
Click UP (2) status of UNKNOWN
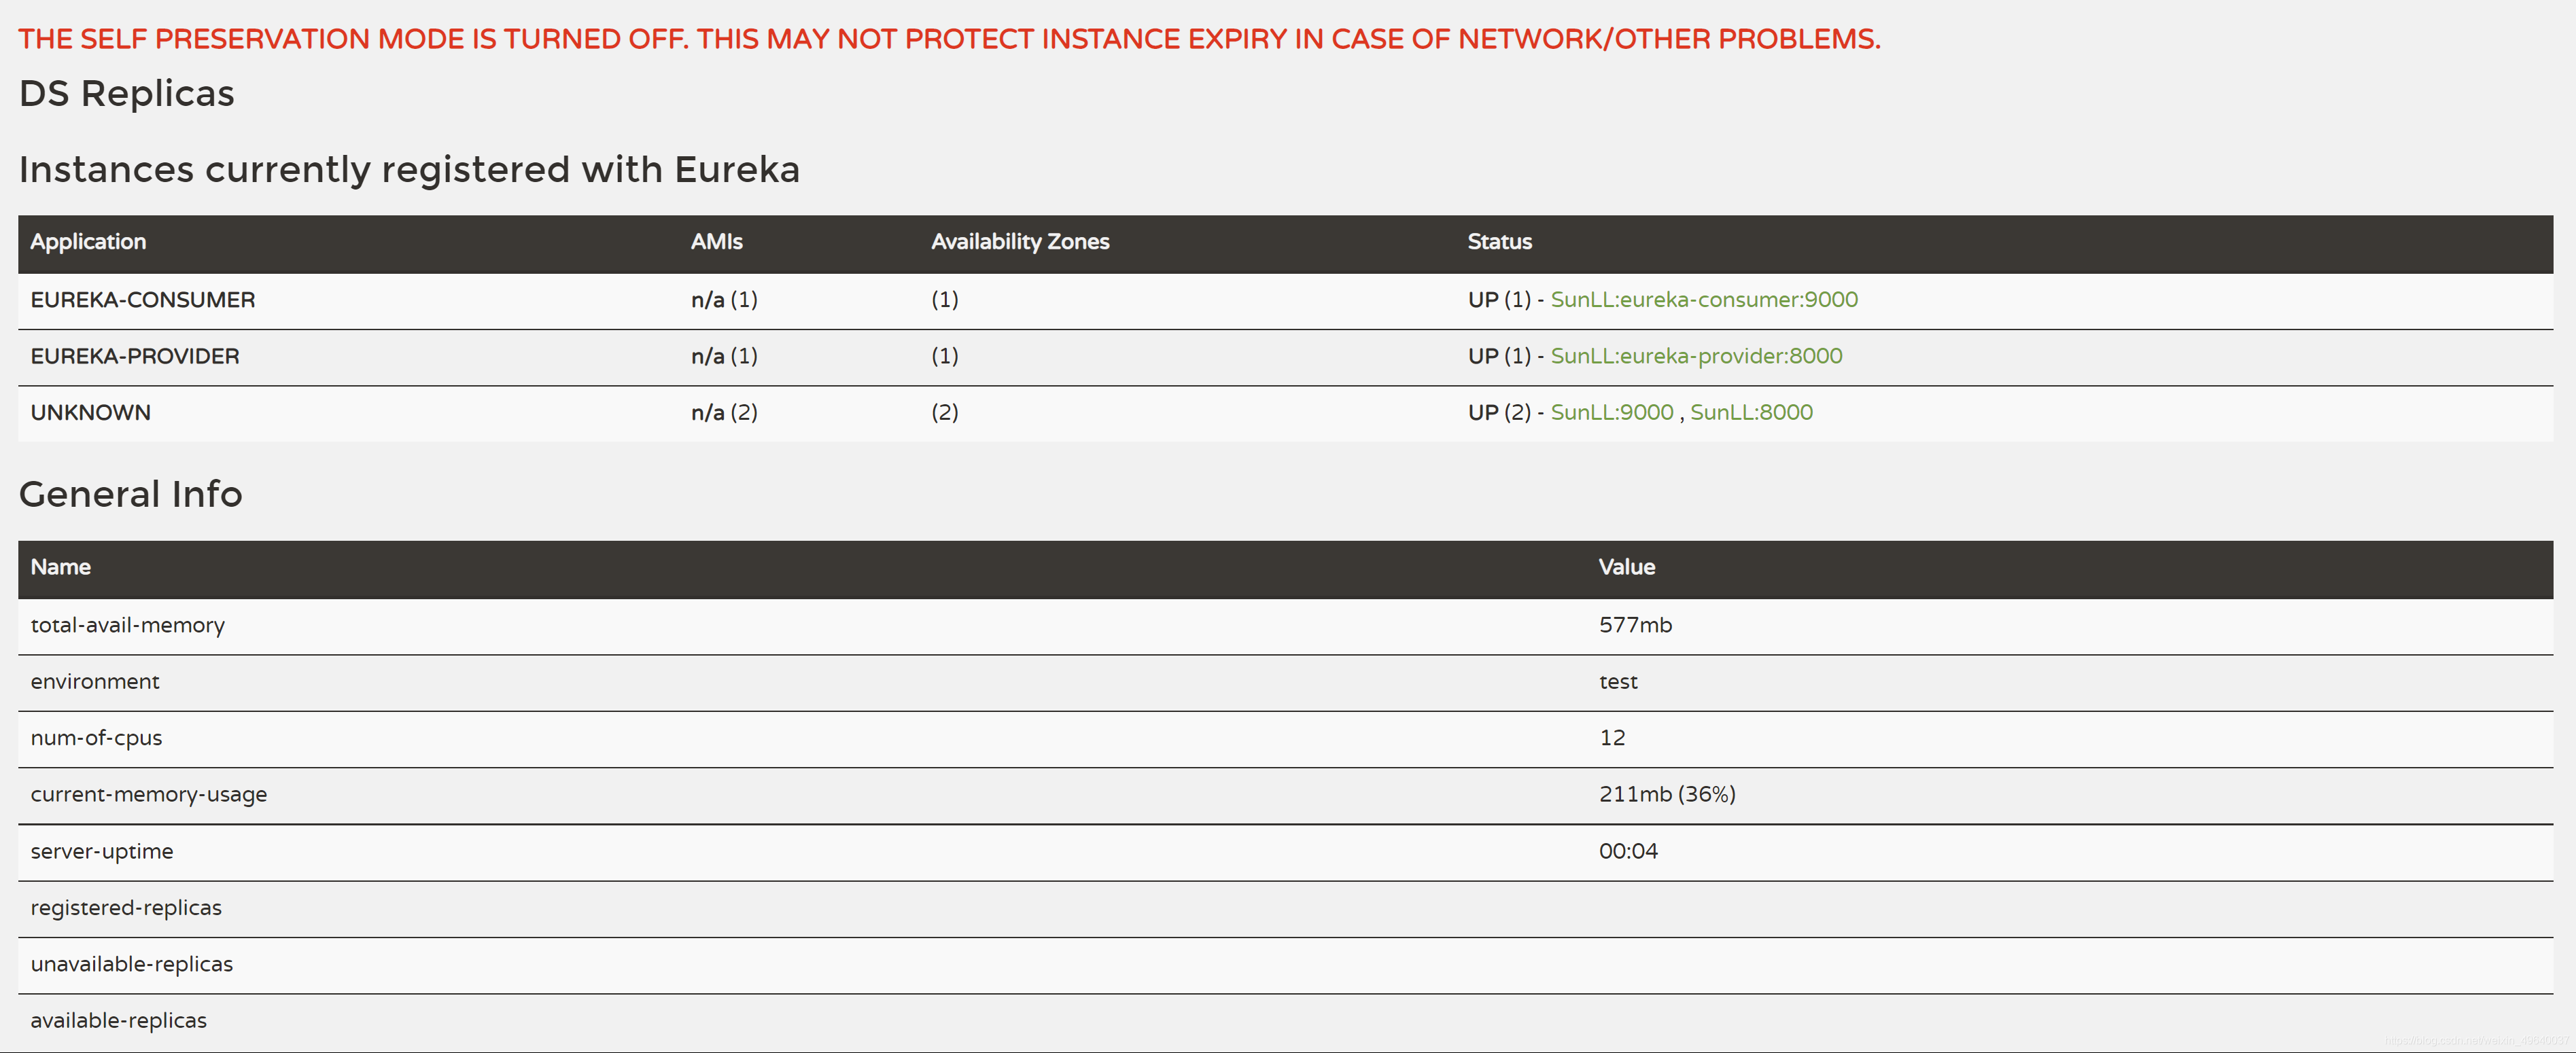[1499, 412]
